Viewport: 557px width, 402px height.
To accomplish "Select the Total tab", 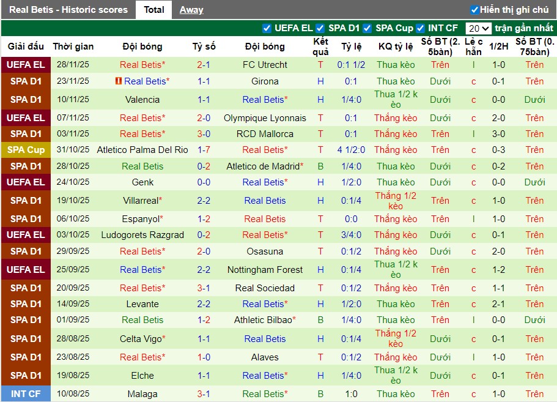I will point(154,9).
